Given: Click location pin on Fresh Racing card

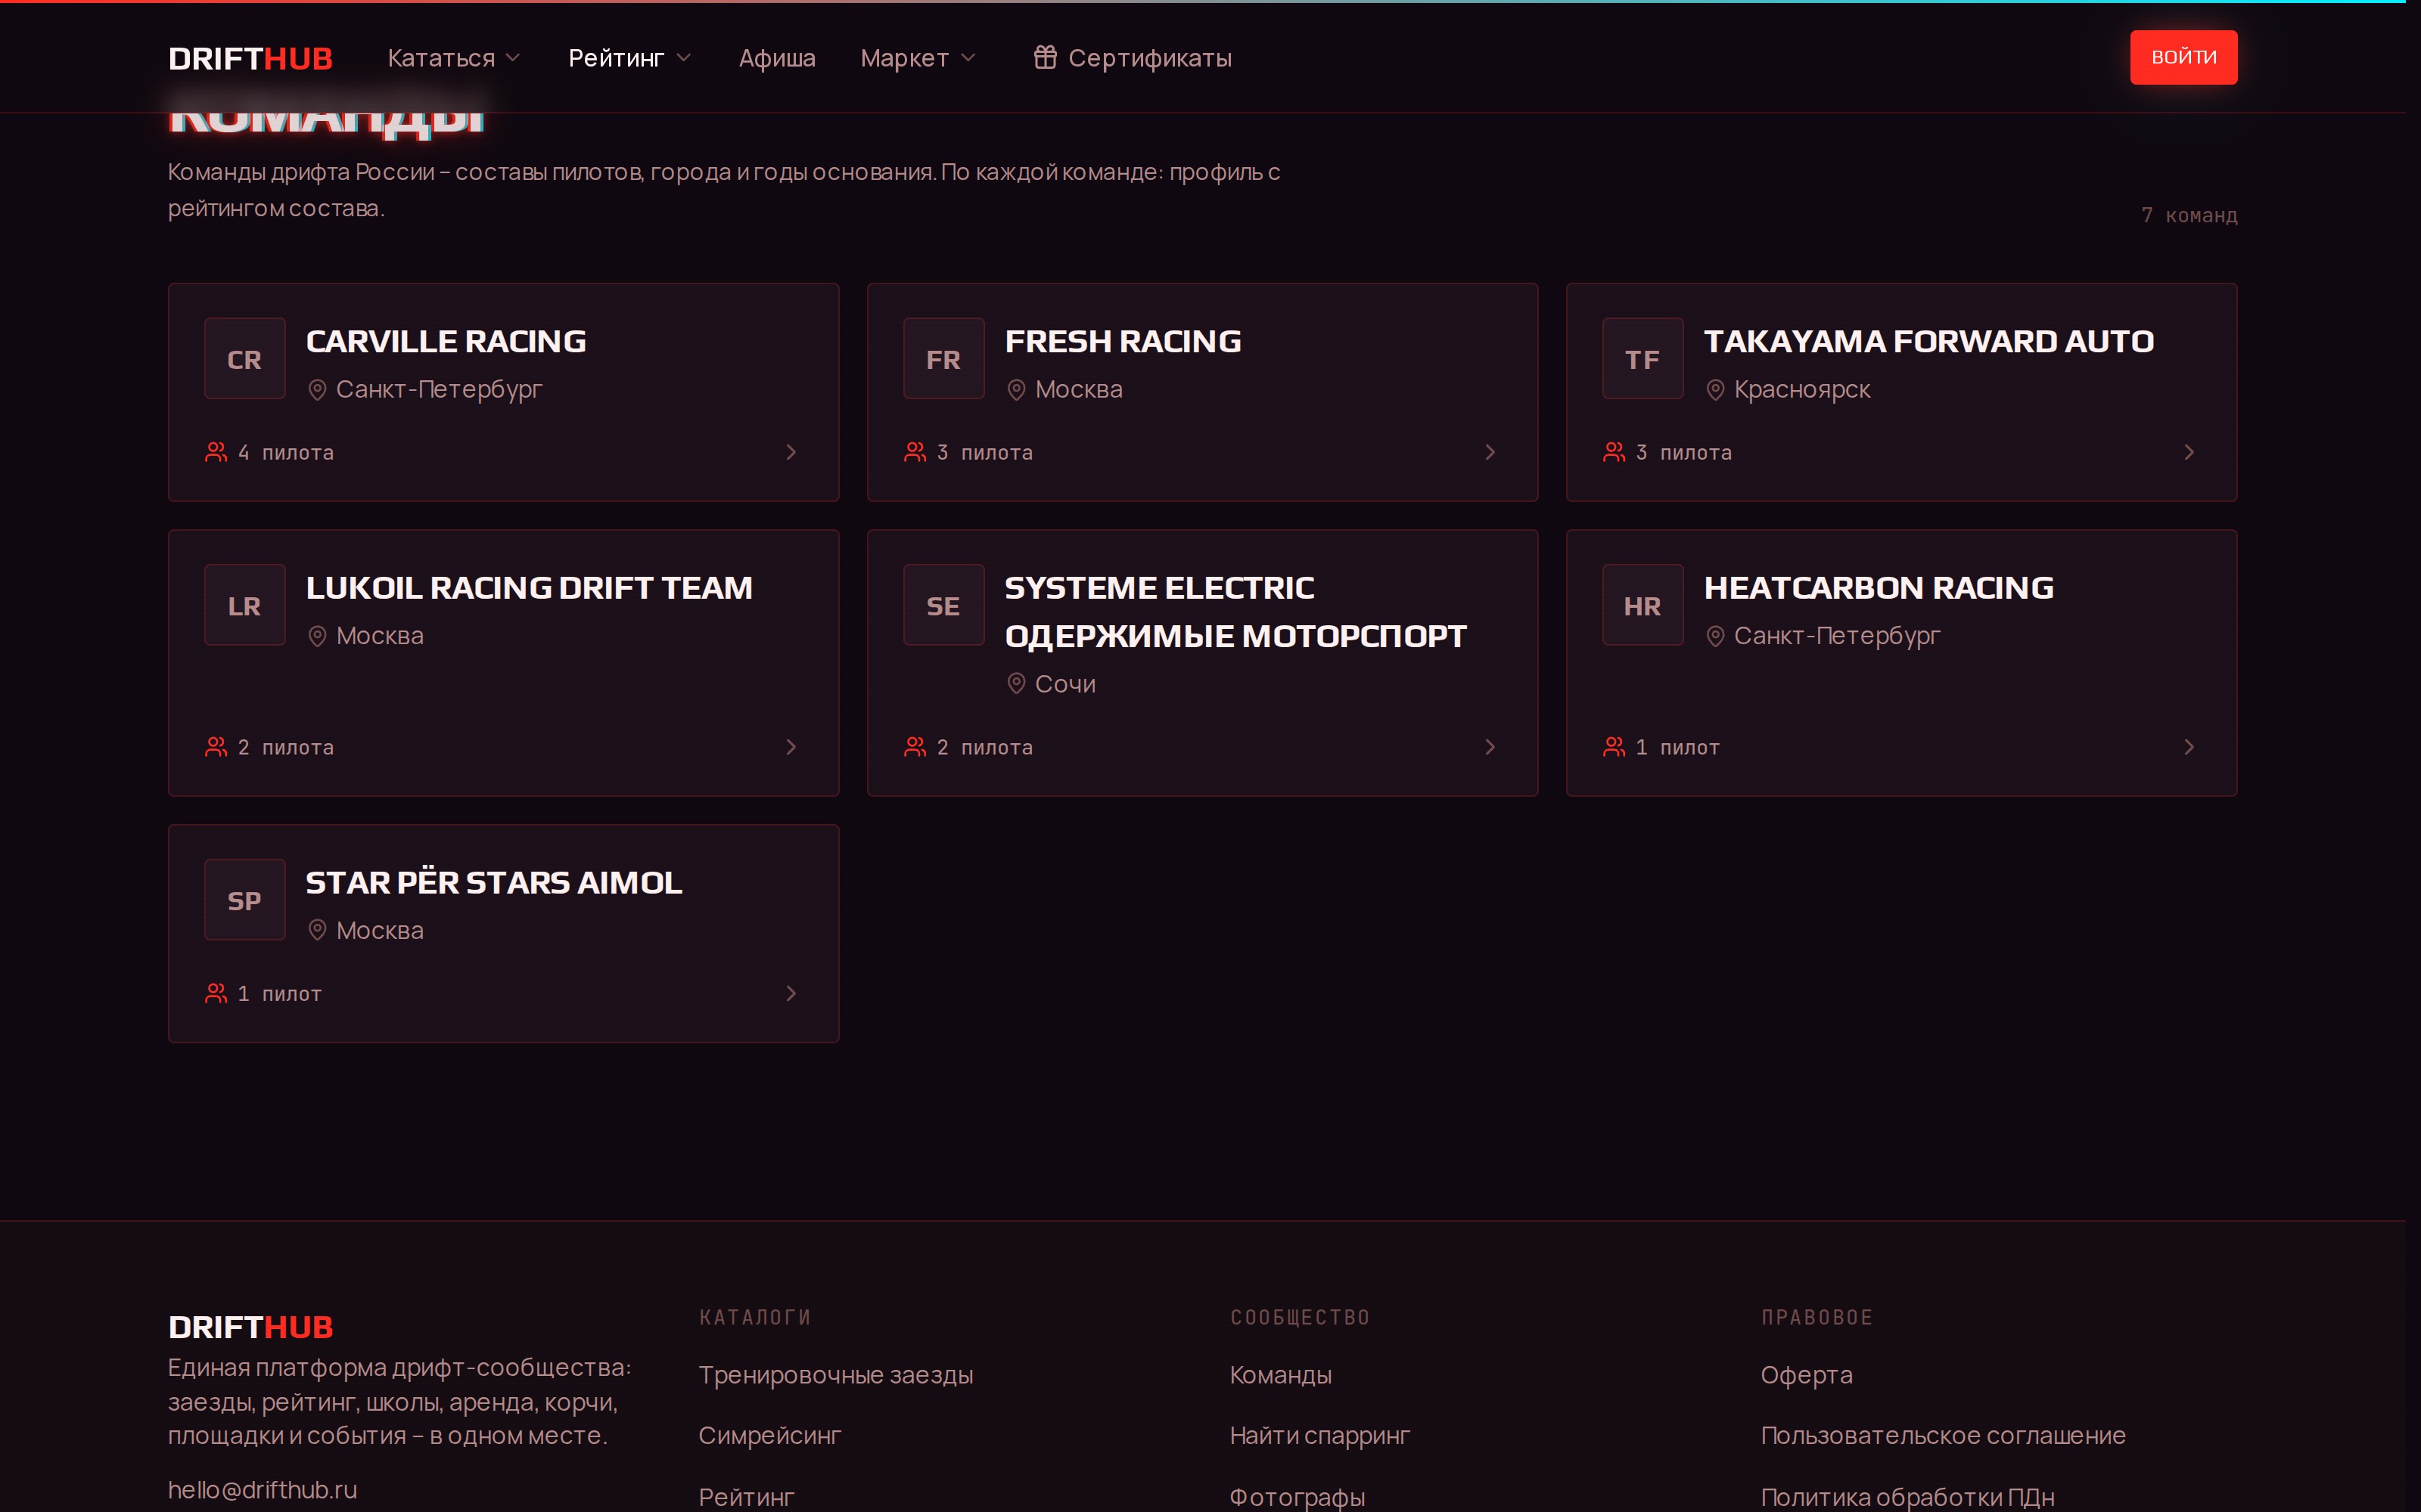Looking at the screenshot, I should click(1015, 390).
